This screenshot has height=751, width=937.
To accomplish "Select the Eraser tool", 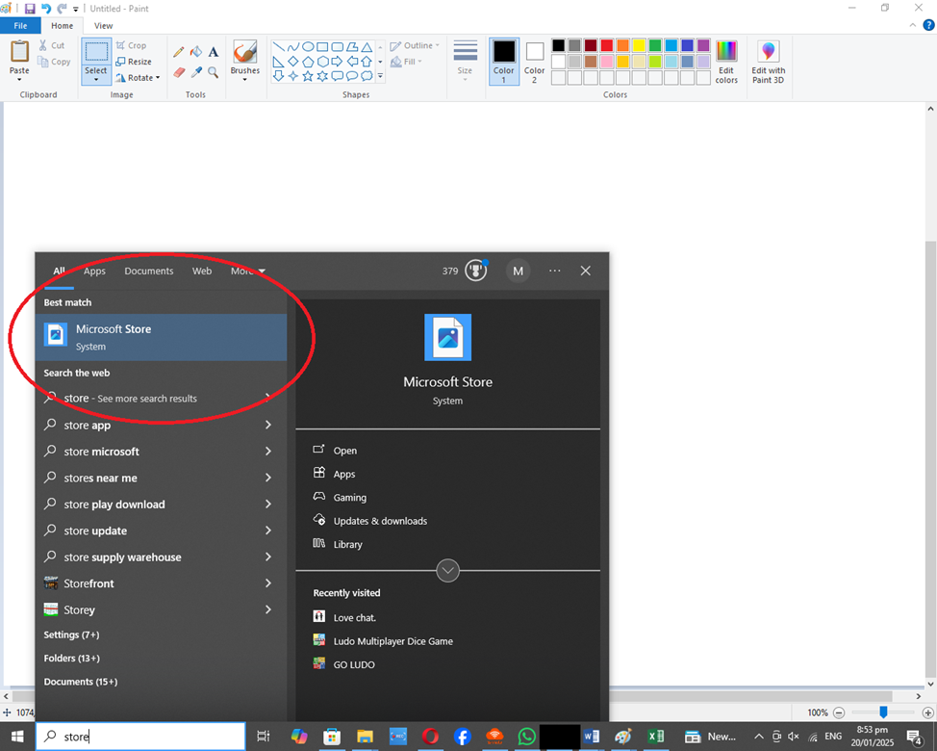I will [x=179, y=72].
